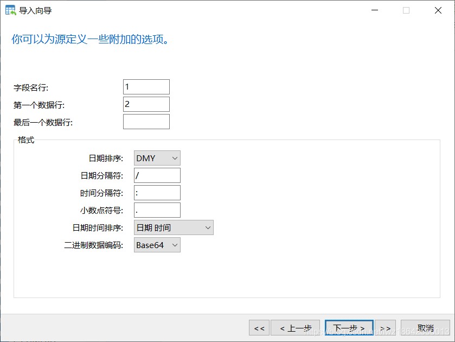Image resolution: width=455 pixels, height=342 pixels.
Task: Click the 最后一个数据行 label
Action: tap(43, 122)
